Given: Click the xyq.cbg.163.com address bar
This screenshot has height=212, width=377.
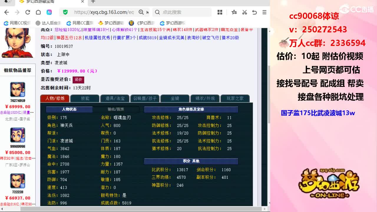Looking at the screenshot, I should coord(104,12).
